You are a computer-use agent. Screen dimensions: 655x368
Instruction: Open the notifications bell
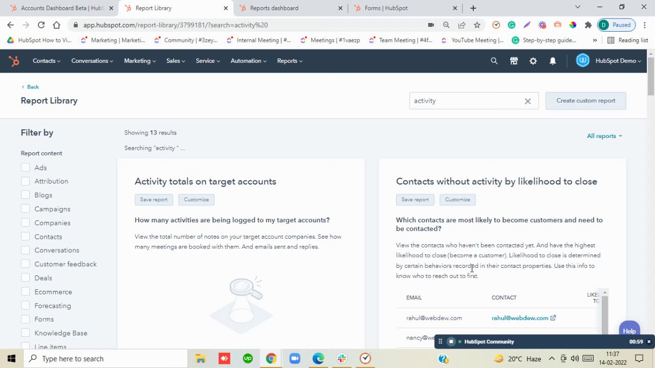tap(553, 61)
